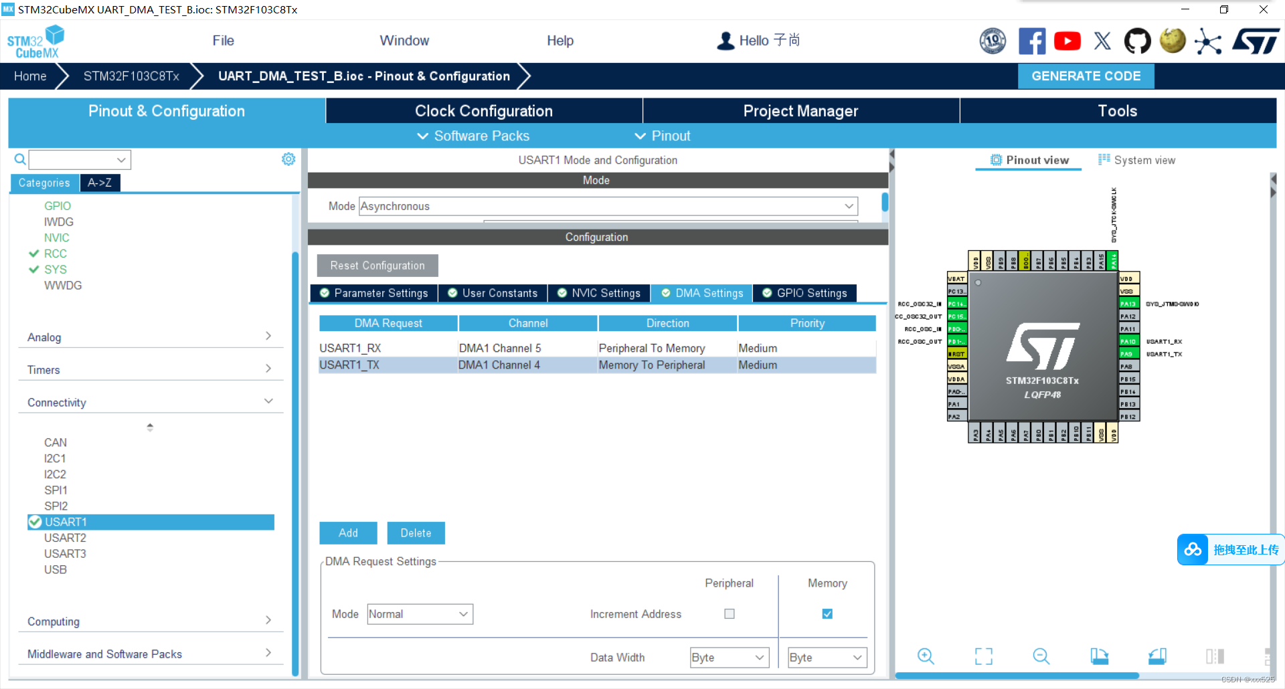Screen dimensions: 1285x689
Task: Click the STM32CubeMX logo
Action: pos(35,41)
